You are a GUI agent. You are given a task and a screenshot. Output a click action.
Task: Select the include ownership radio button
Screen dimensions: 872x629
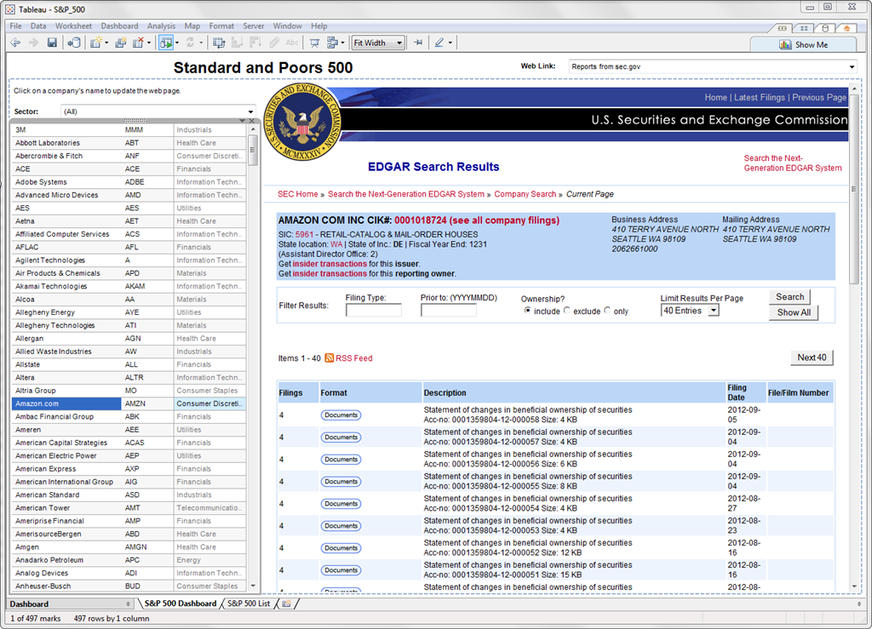click(527, 311)
